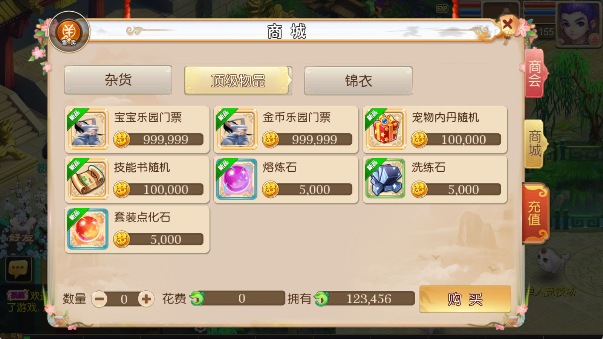Decrease quantity with the minus button
Viewport: 603px width, 339px height.
tap(100, 299)
